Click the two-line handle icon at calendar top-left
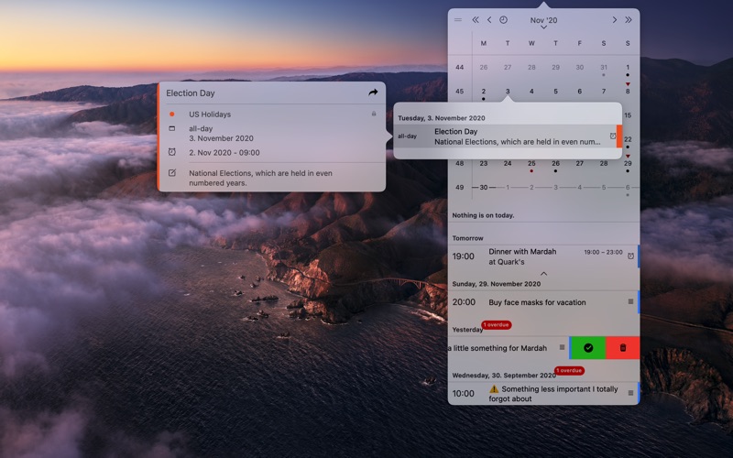733x458 pixels. pos(458,19)
